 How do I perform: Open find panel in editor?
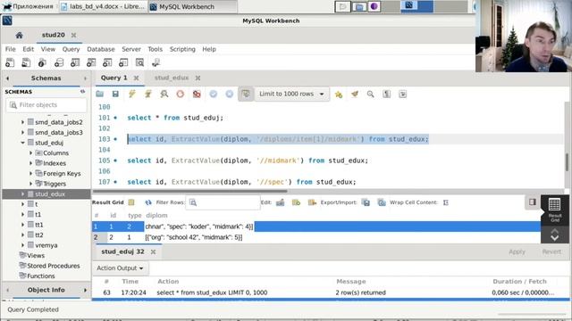pos(371,94)
